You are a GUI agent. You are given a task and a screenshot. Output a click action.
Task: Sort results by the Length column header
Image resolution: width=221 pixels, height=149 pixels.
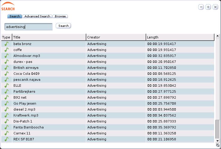180,37
